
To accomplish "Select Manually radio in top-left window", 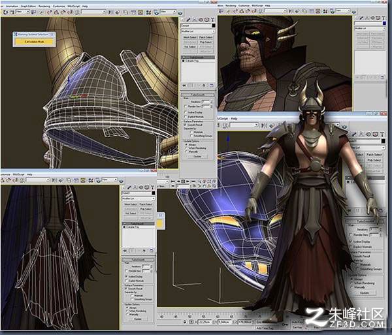I will 186,152.
